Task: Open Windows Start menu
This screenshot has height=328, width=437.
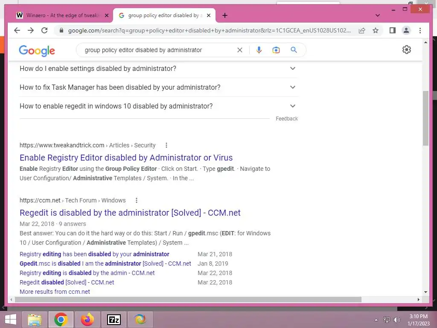Action: (x=11, y=319)
